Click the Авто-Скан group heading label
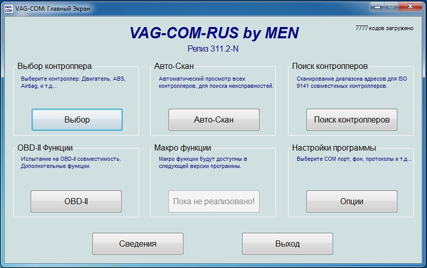427x268 pixels. coord(174,66)
